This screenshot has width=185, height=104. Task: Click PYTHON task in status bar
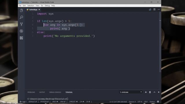pos(45,102)
